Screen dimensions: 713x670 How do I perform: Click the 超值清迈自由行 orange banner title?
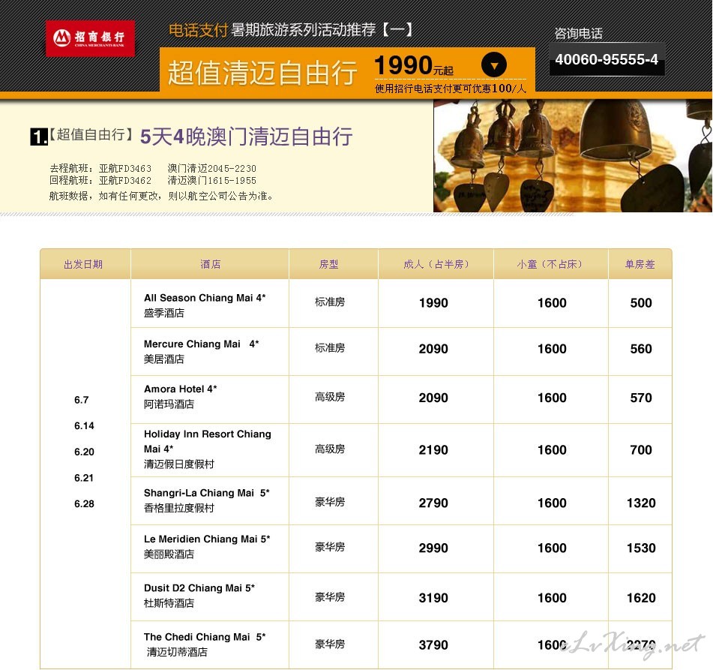pyautogui.click(x=262, y=73)
